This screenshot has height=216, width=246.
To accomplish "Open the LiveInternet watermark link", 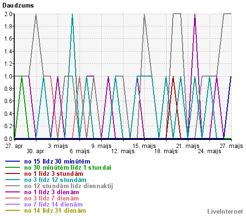I will coord(225,212).
